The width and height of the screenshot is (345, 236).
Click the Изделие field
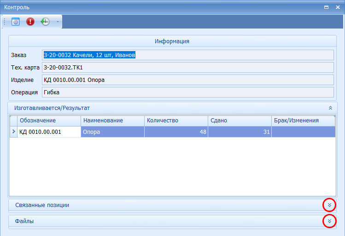coord(187,80)
